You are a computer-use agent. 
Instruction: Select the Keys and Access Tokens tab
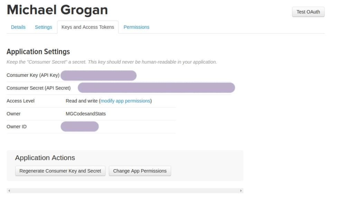[x=87, y=27]
